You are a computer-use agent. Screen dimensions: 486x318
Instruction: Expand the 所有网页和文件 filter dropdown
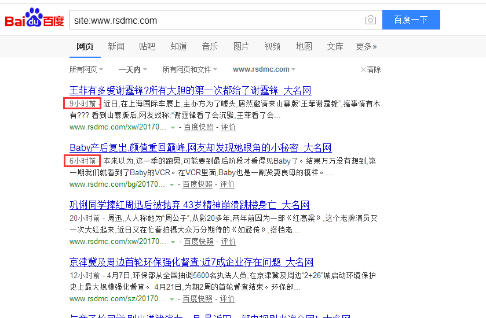tap(189, 69)
